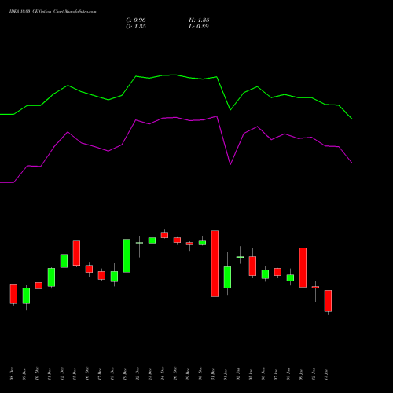
Task: Click the '24 Dec' date axis label
Action: click(x=163, y=374)
